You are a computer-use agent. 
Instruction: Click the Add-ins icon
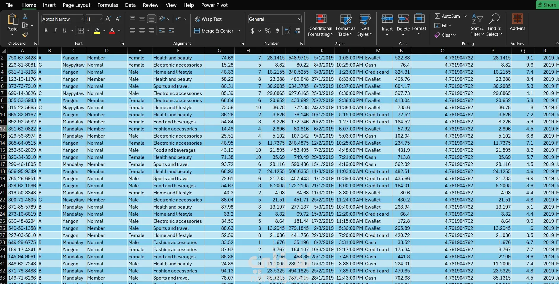517,22
